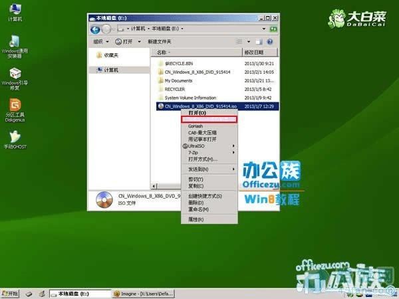Click 本地磁盘 (E:) in the address breadcrumb

(x=165, y=29)
